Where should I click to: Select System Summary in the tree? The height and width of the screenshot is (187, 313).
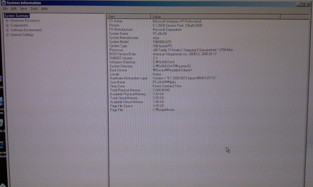pos(16,16)
